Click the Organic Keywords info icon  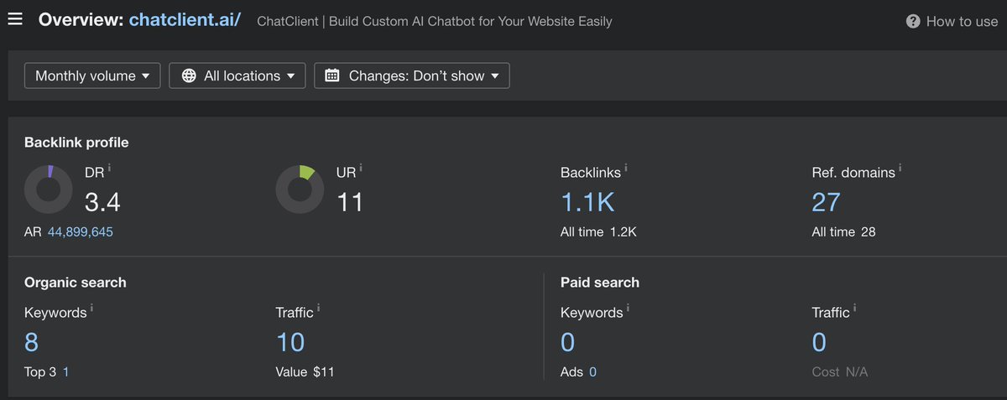coord(91,308)
